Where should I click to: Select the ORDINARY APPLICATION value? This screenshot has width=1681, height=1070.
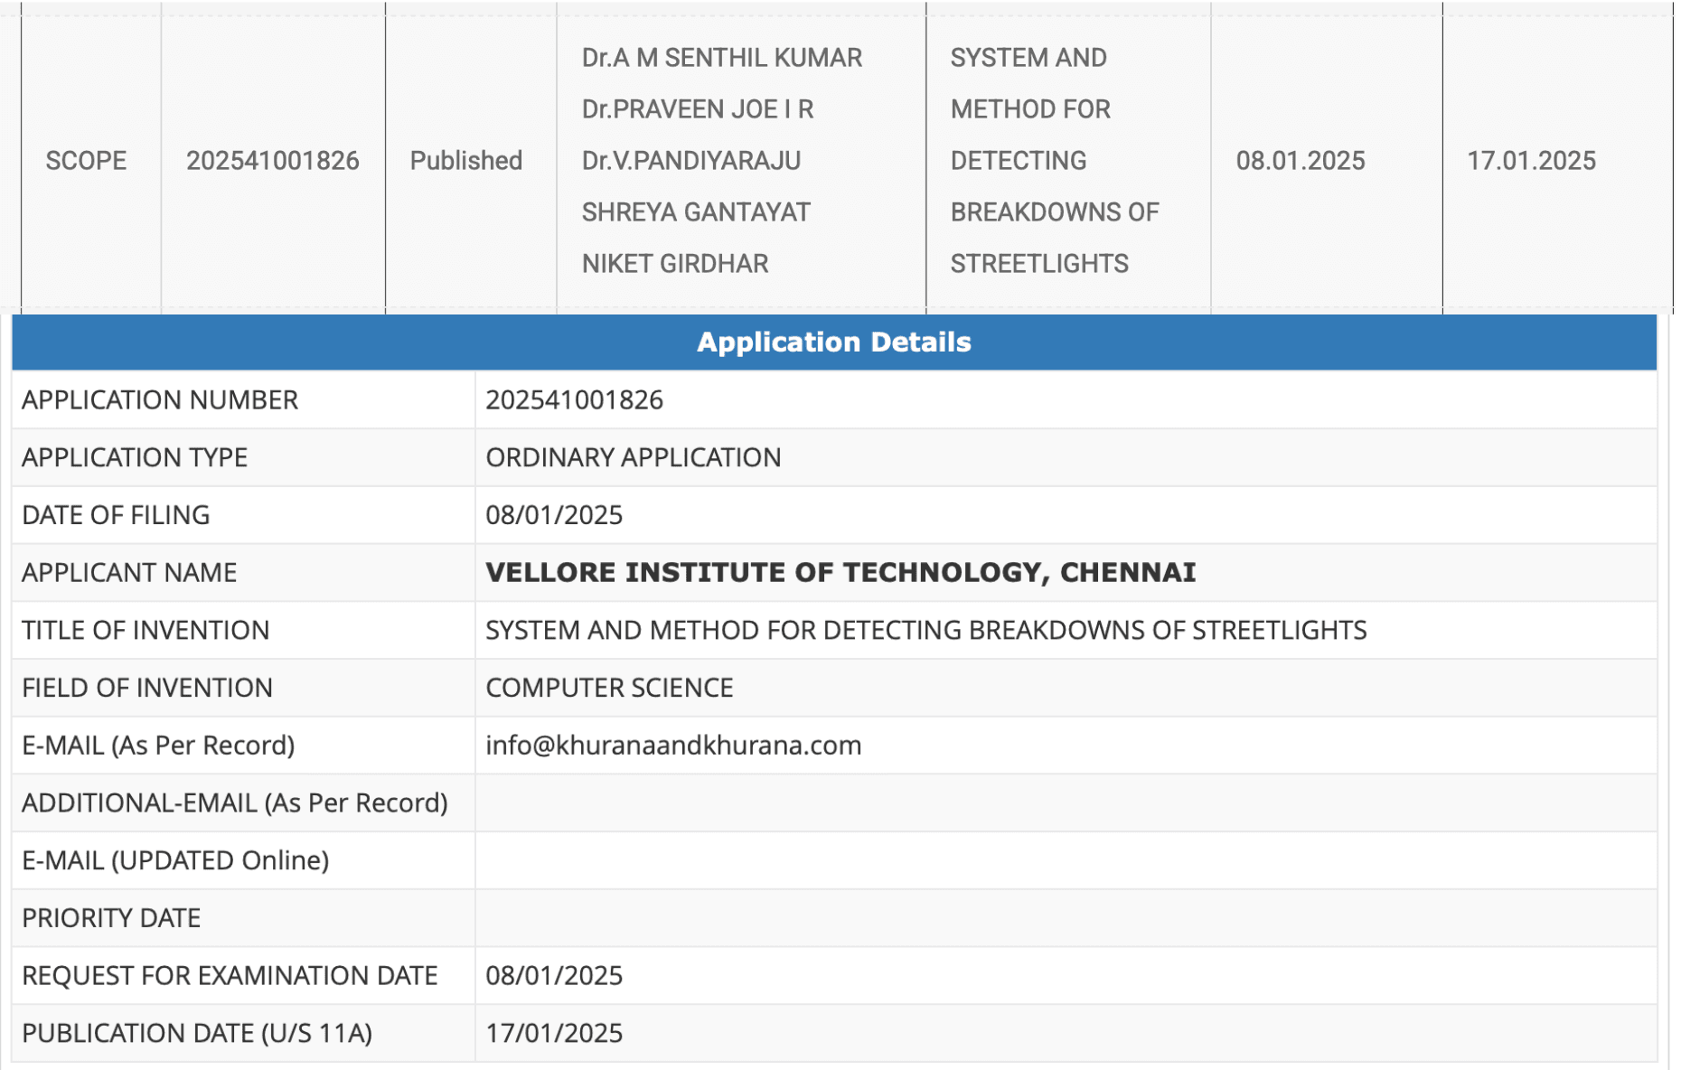[633, 457]
